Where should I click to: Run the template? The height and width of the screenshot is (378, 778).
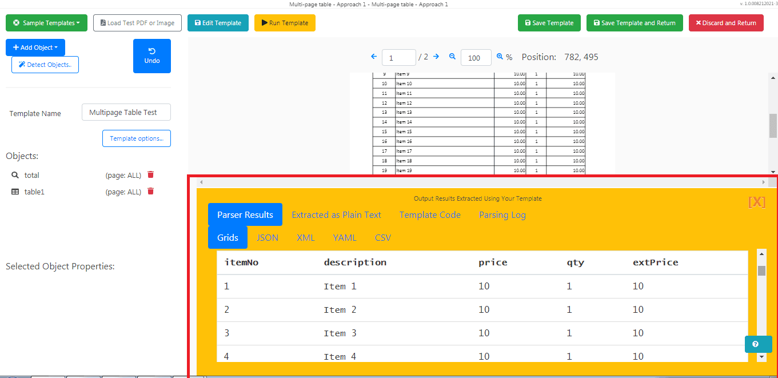(285, 23)
